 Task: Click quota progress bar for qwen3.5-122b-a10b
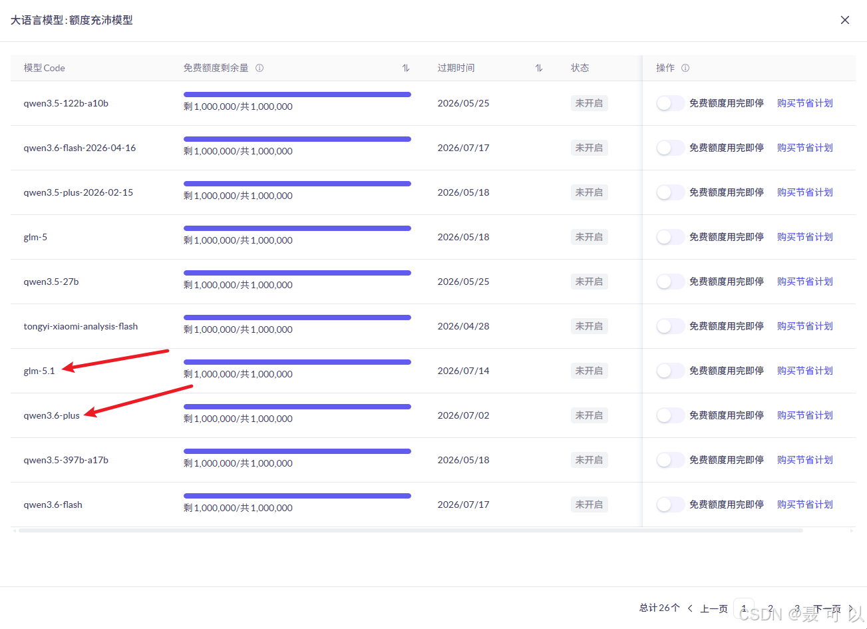[x=297, y=95]
